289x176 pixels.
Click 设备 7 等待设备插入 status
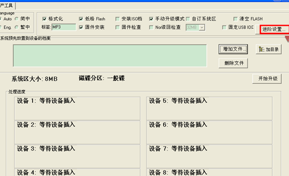click(x=178, y=149)
